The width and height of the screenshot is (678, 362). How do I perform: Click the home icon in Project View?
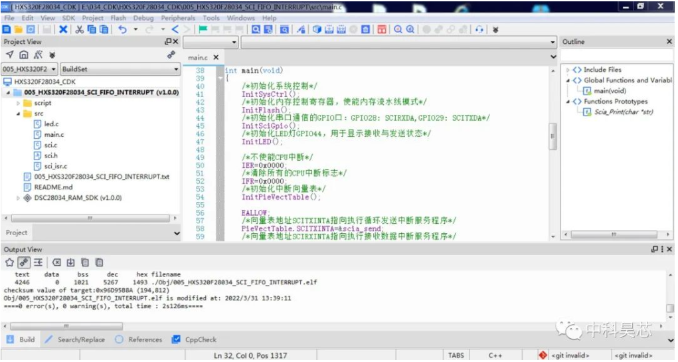pyautogui.click(x=24, y=54)
